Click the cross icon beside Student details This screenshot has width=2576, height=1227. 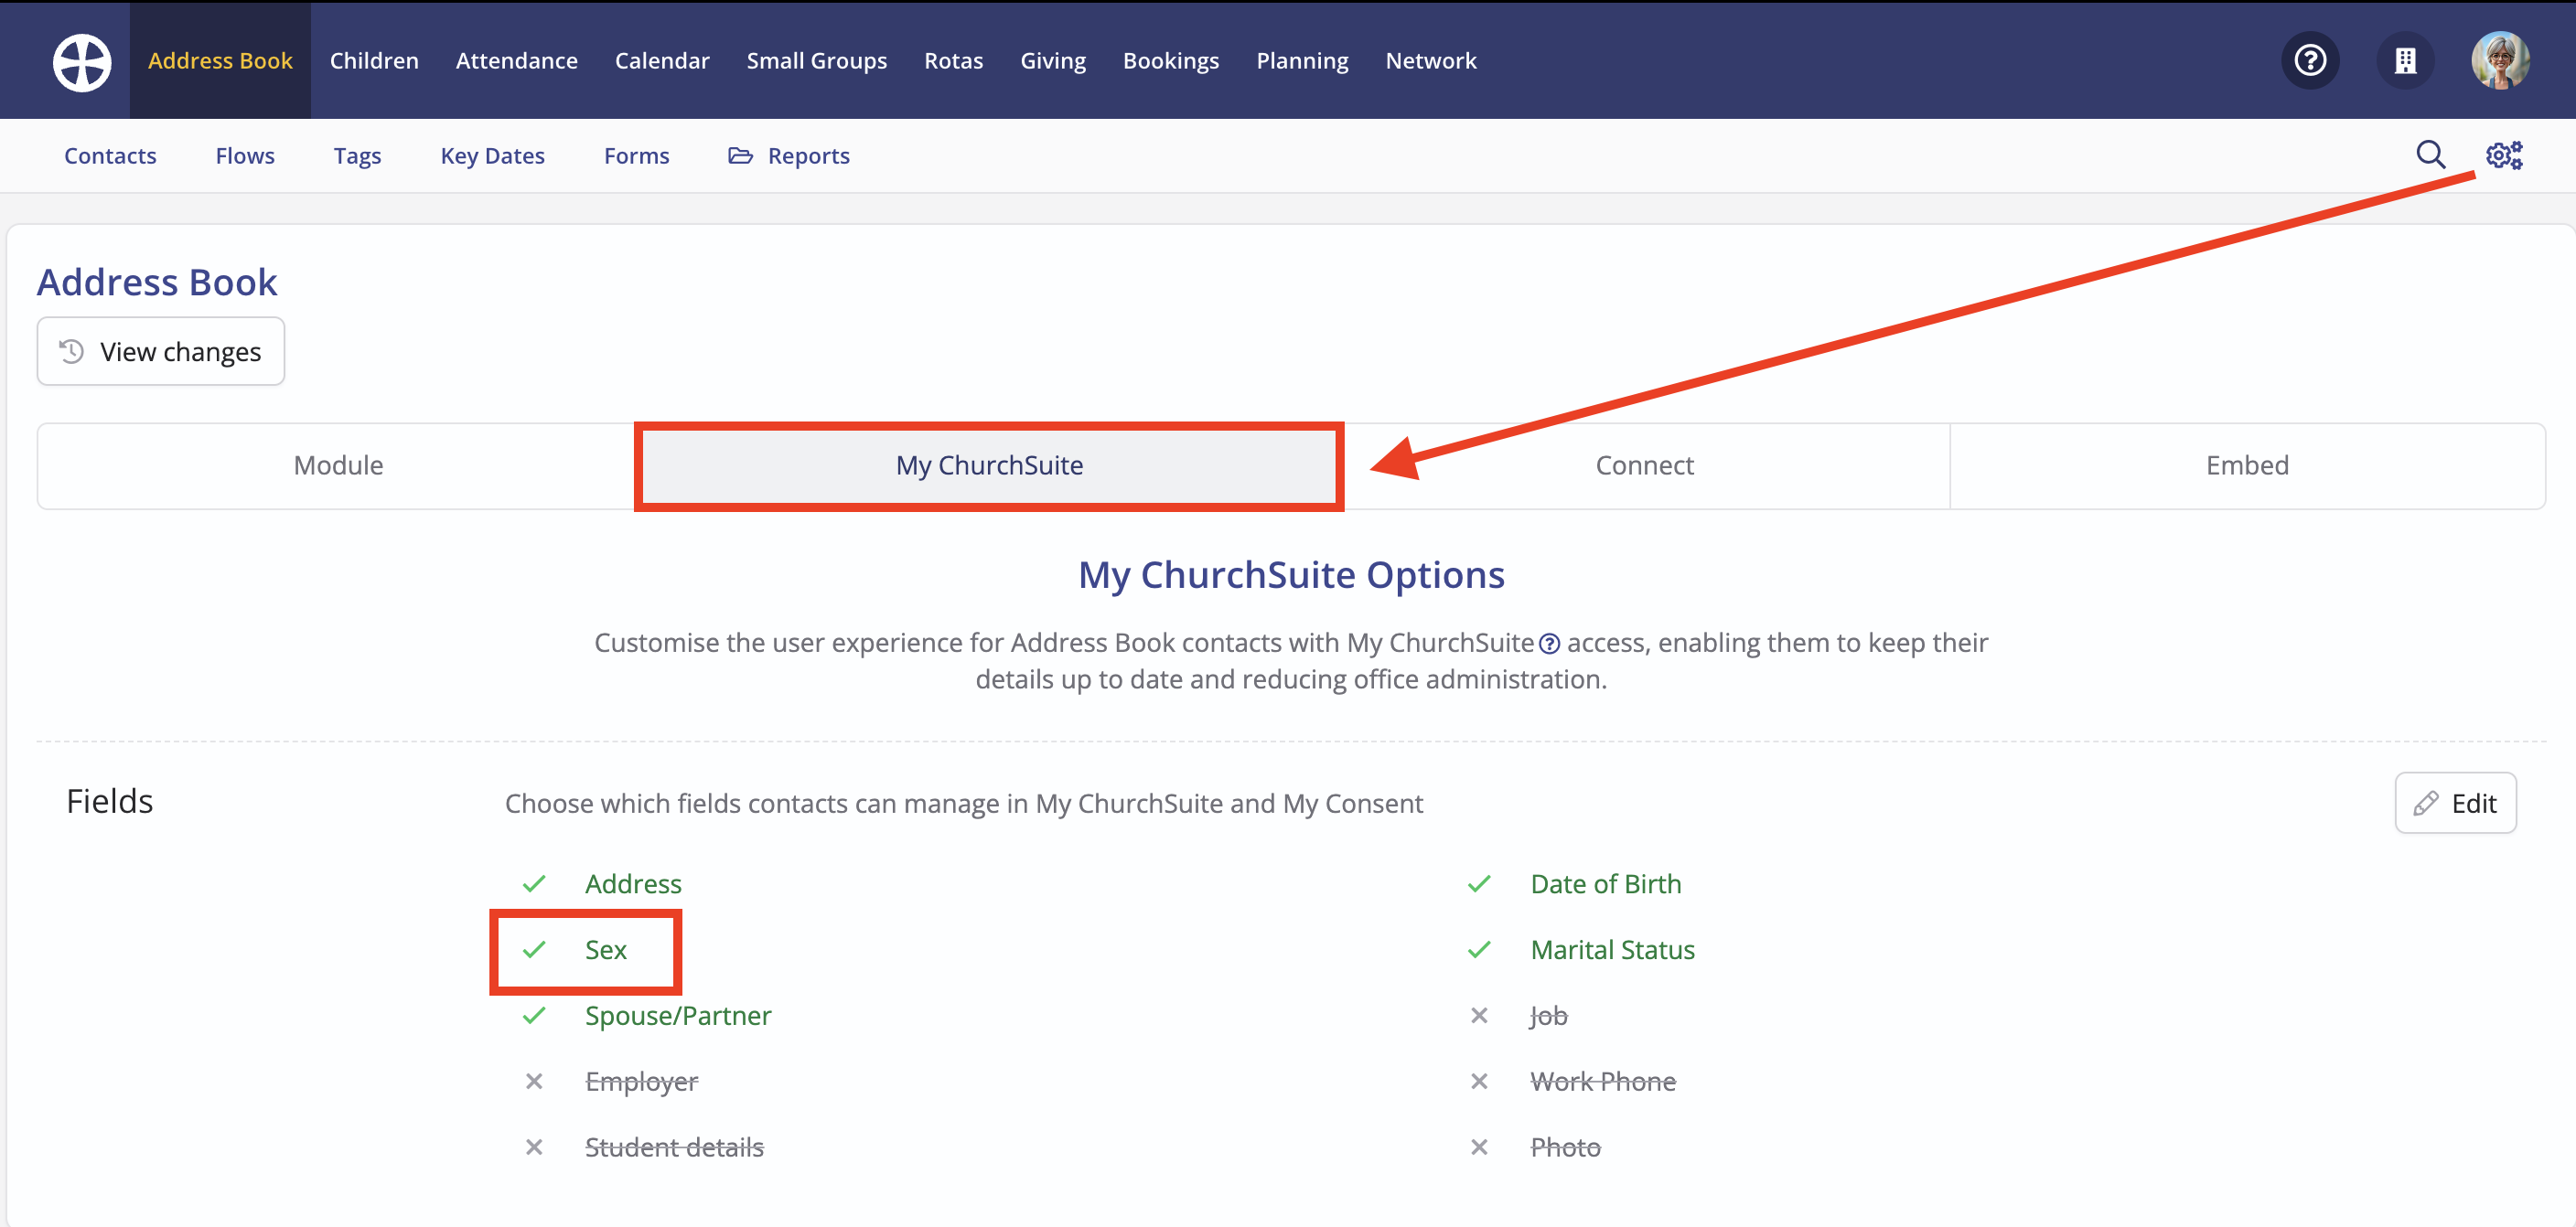[x=534, y=1148]
